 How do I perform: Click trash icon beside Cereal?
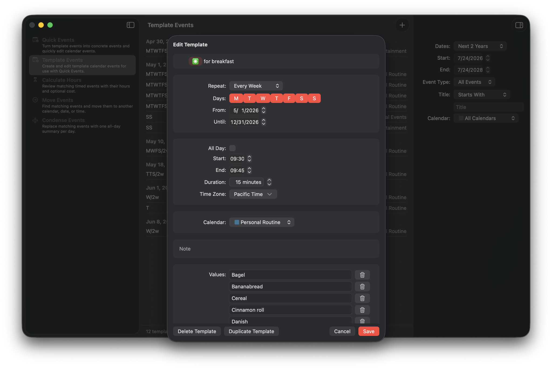362,298
